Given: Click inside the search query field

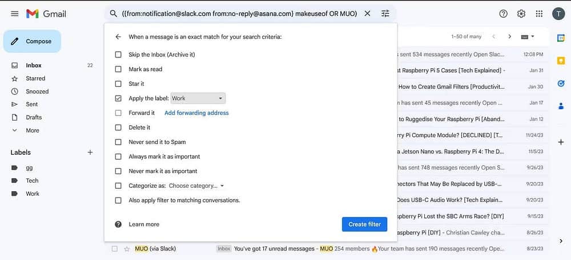Looking at the screenshot, I should click(x=239, y=14).
